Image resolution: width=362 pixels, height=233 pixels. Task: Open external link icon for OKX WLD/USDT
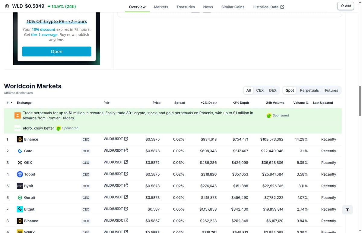pos(126,162)
